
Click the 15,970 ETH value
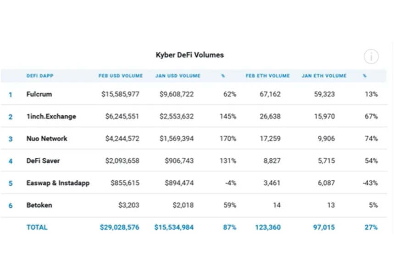tap(324, 116)
